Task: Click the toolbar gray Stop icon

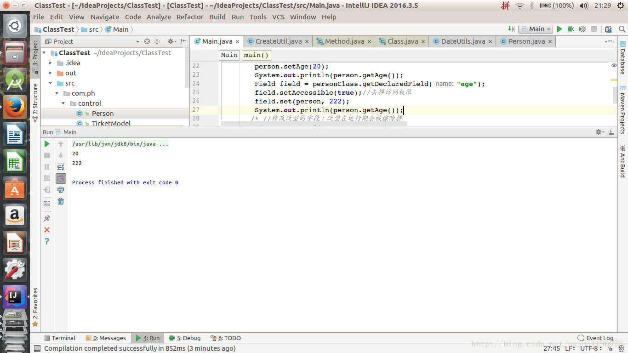Action: pos(594,29)
